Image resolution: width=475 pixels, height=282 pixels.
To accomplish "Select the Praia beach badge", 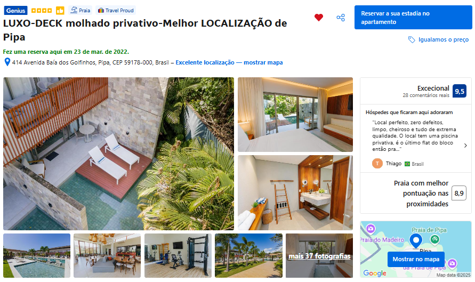I will click(x=80, y=10).
